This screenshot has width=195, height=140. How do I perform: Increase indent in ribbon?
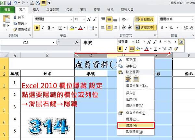click(130, 28)
